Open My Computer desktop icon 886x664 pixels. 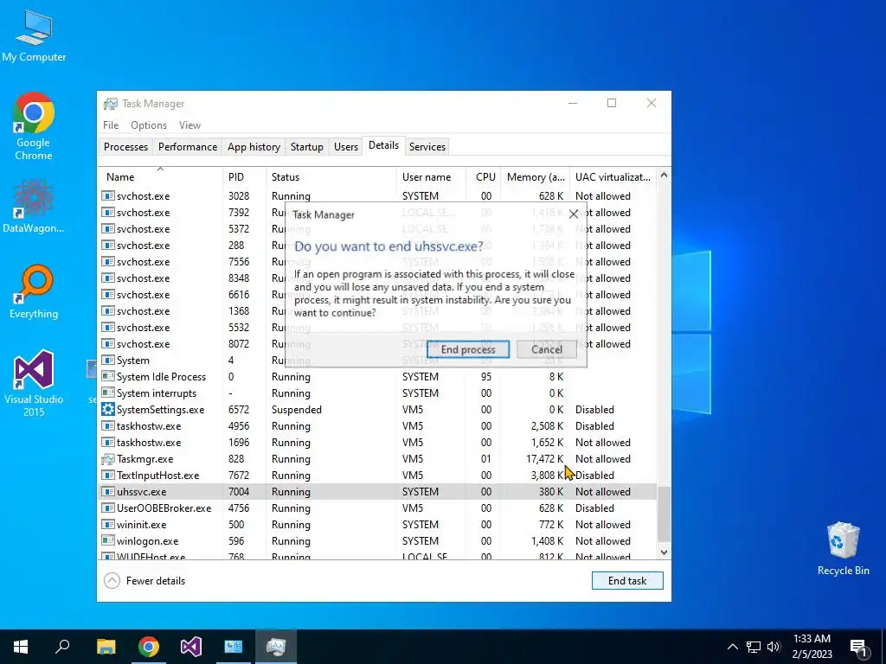(34, 35)
